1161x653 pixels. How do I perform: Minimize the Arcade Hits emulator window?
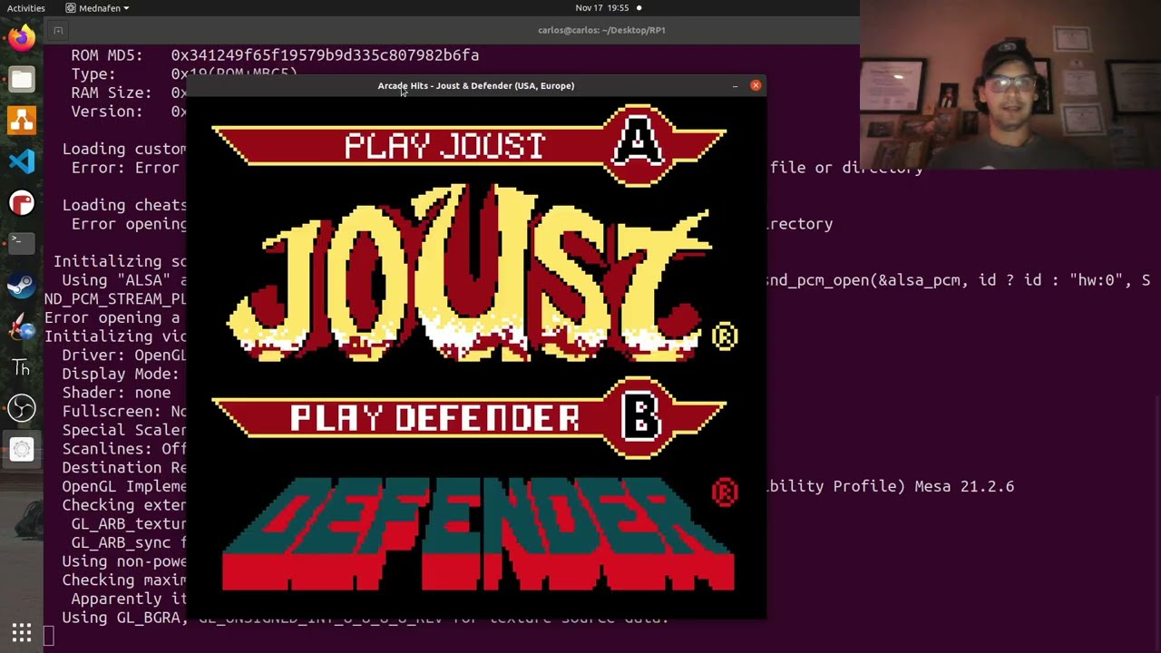735,85
